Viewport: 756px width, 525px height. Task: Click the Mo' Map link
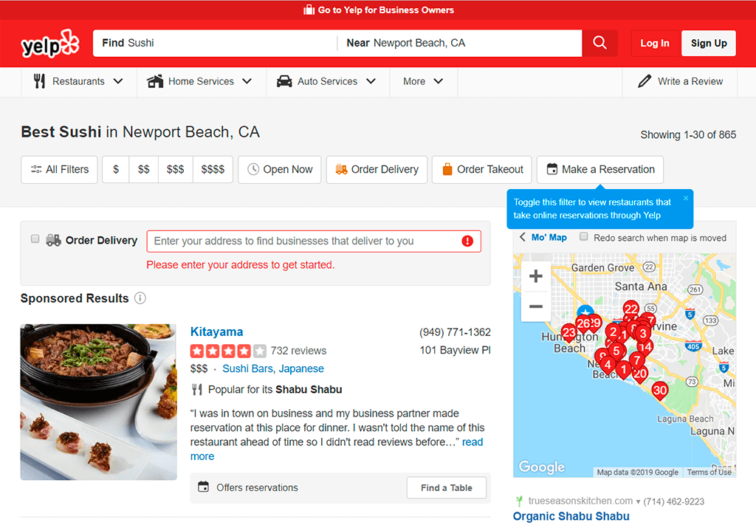[x=549, y=237]
